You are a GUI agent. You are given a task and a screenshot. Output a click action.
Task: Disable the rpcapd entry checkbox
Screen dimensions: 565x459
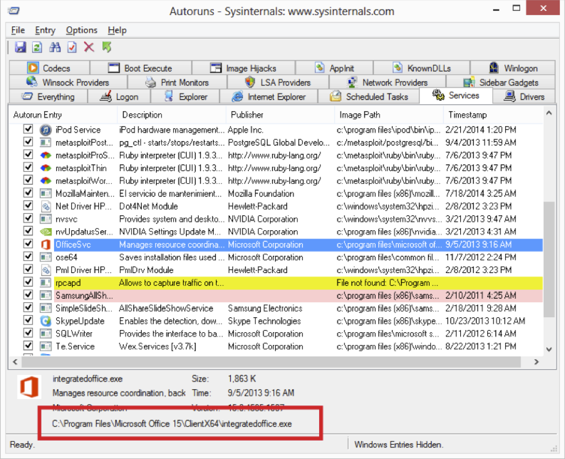[28, 282]
